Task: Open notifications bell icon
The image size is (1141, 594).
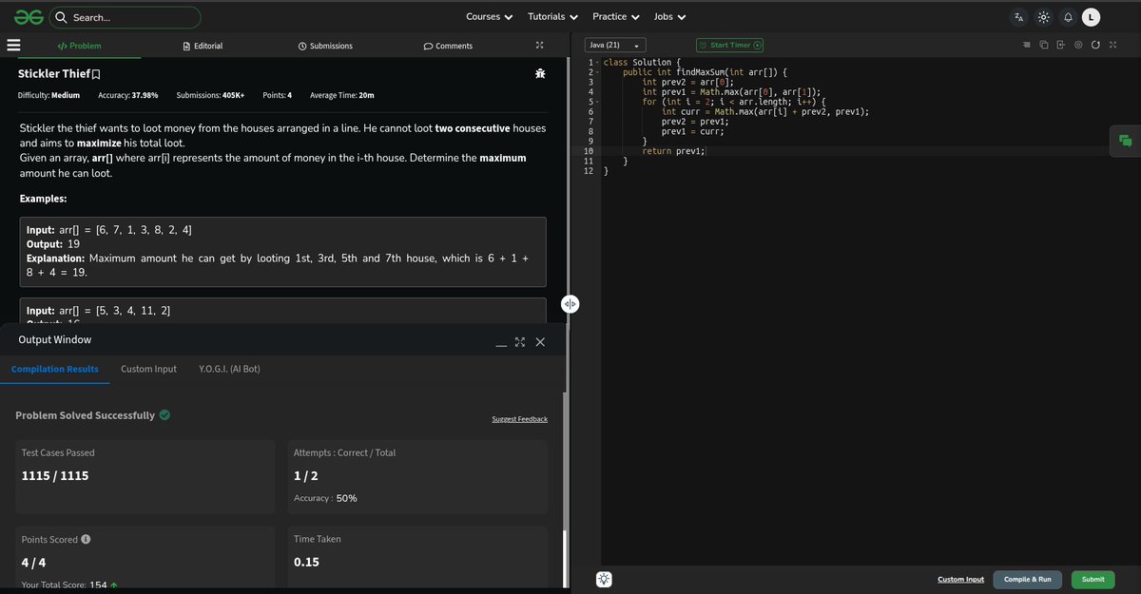Action: click(1068, 17)
